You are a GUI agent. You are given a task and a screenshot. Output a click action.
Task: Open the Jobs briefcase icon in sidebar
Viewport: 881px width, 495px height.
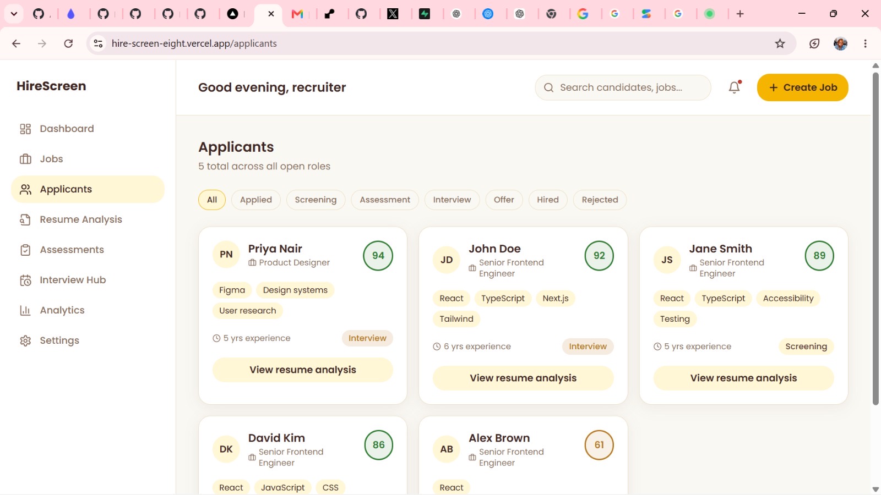tap(25, 159)
